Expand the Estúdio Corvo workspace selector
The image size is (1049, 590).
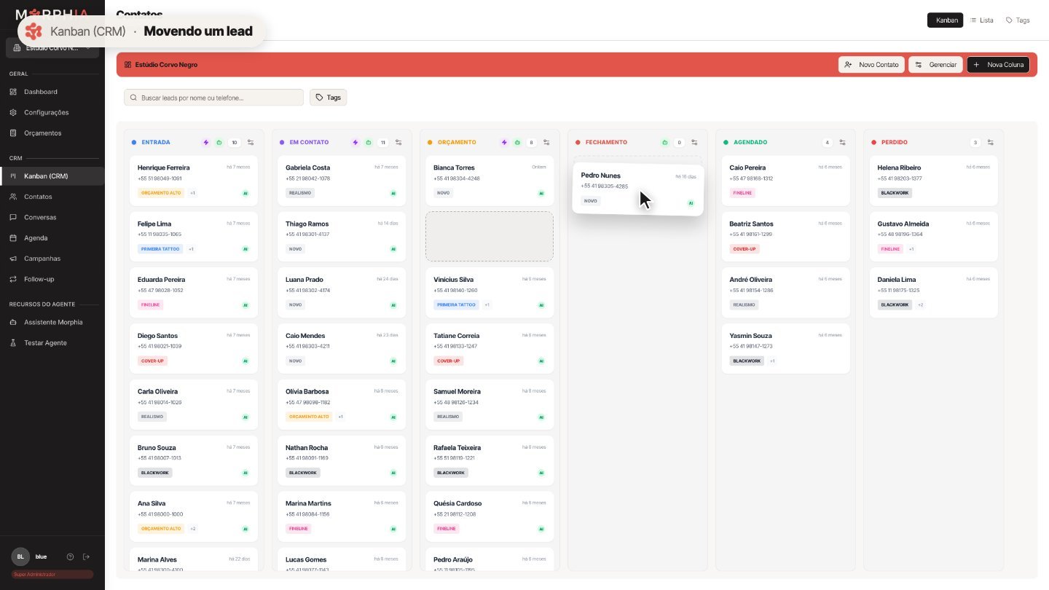point(52,48)
